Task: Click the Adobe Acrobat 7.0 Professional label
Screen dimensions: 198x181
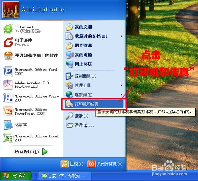Action: pos(32,85)
